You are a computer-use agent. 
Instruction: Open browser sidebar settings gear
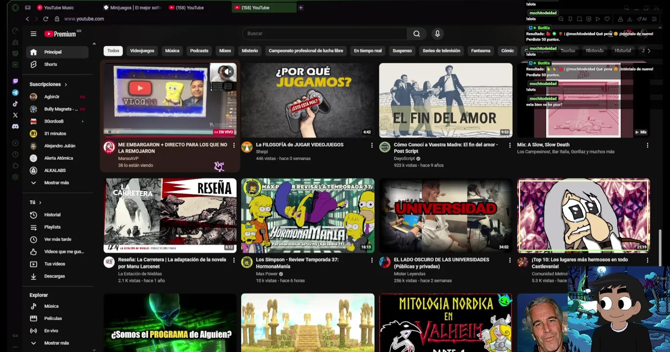click(x=15, y=177)
